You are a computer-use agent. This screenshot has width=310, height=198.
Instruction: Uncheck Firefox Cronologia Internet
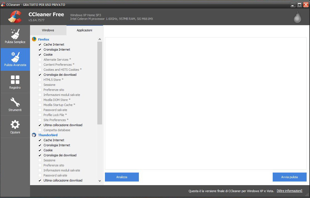click(x=40, y=49)
